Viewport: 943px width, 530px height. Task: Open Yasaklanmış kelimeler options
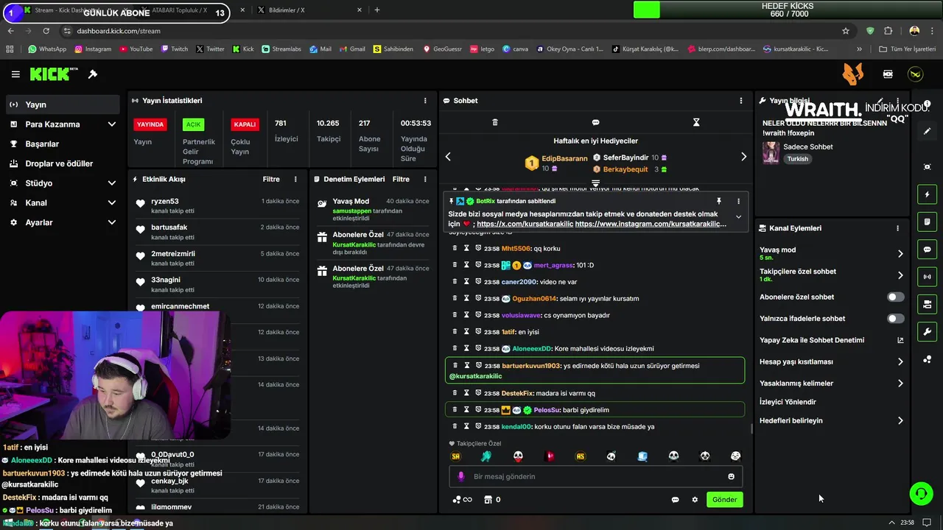(x=900, y=384)
